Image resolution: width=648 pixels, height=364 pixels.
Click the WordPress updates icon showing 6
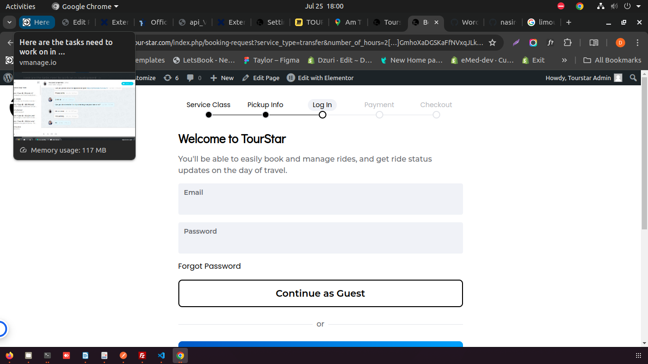(x=171, y=78)
